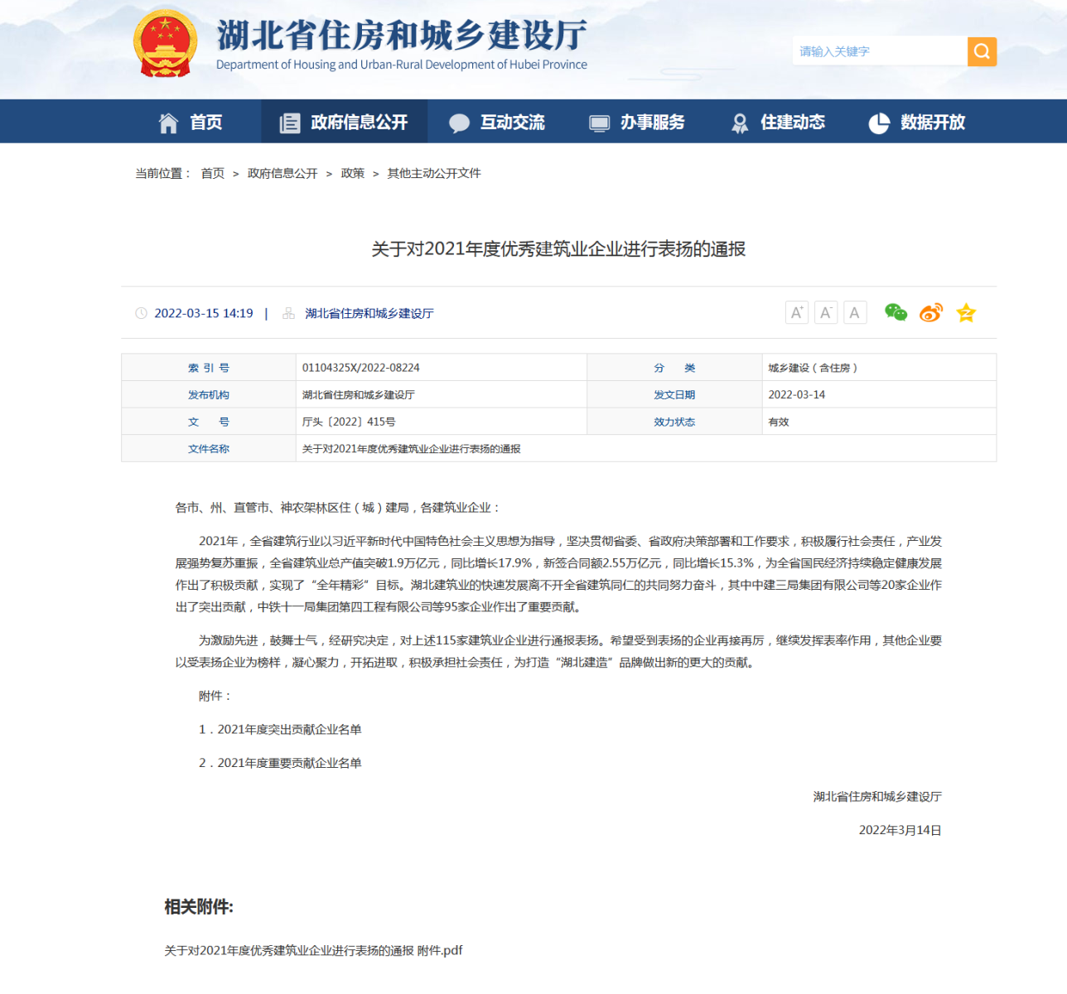This screenshot has height=994, width=1067.
Task: Share the article via WeChat icon
Action: point(896,312)
